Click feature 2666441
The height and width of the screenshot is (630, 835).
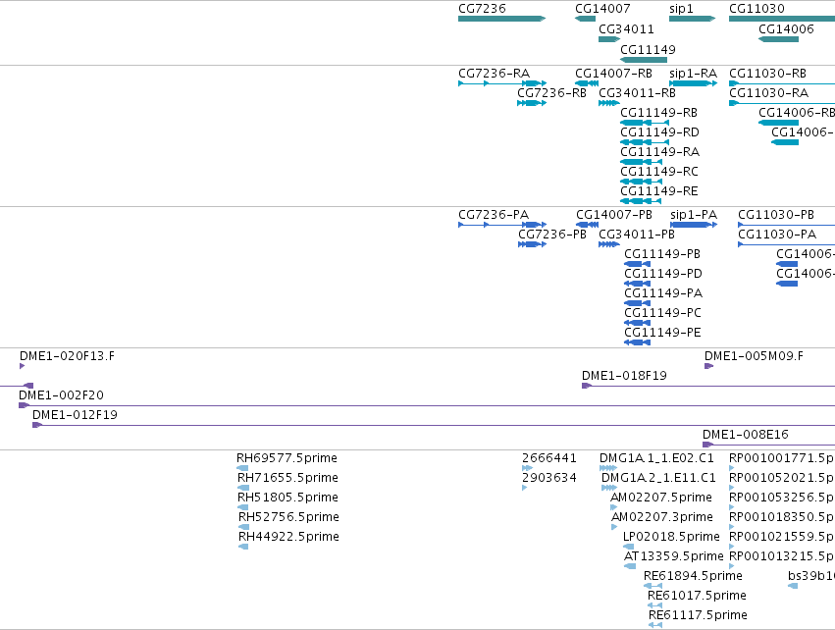(527, 468)
